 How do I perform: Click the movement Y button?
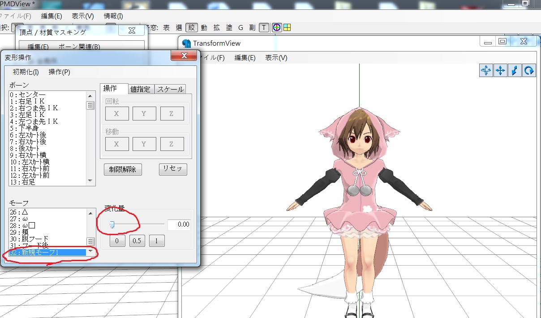pos(144,144)
